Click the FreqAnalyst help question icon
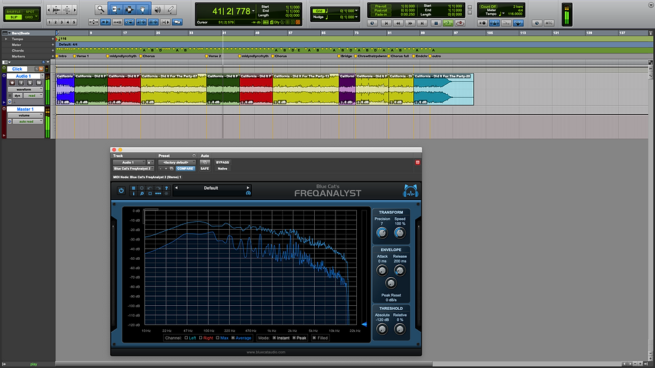Viewport: 655px width, 368px height. pos(166,188)
